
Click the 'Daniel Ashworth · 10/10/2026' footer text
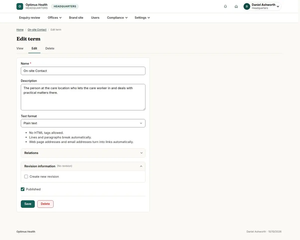[x=264, y=232]
